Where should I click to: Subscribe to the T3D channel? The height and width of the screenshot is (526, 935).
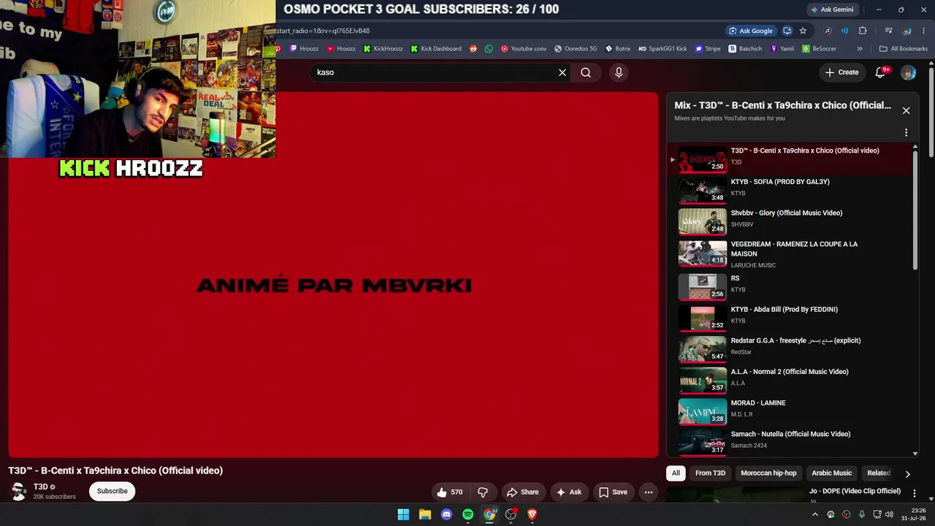coord(112,491)
